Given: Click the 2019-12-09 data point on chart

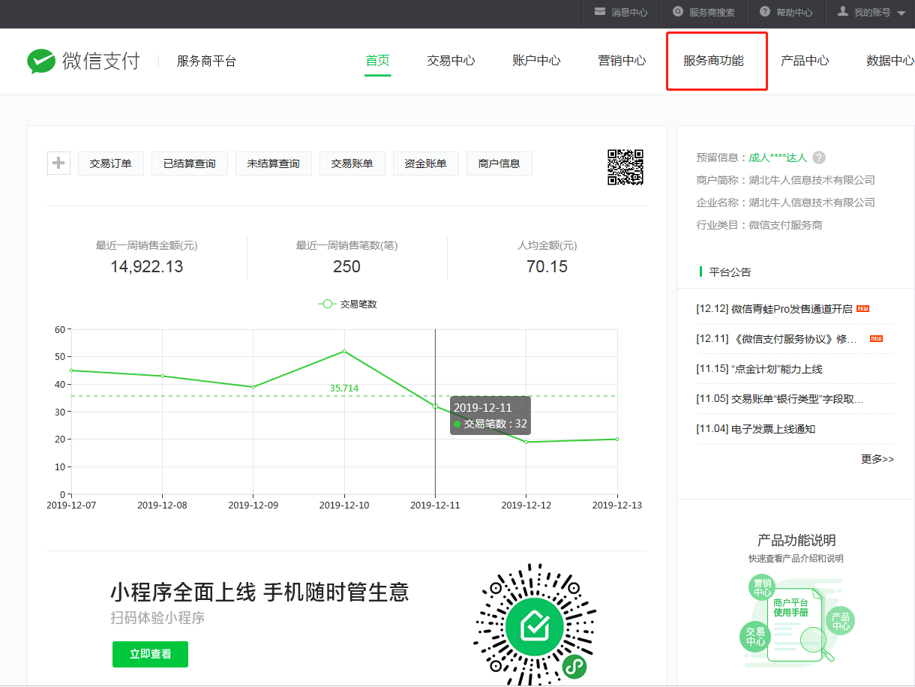Looking at the screenshot, I should 253,387.
